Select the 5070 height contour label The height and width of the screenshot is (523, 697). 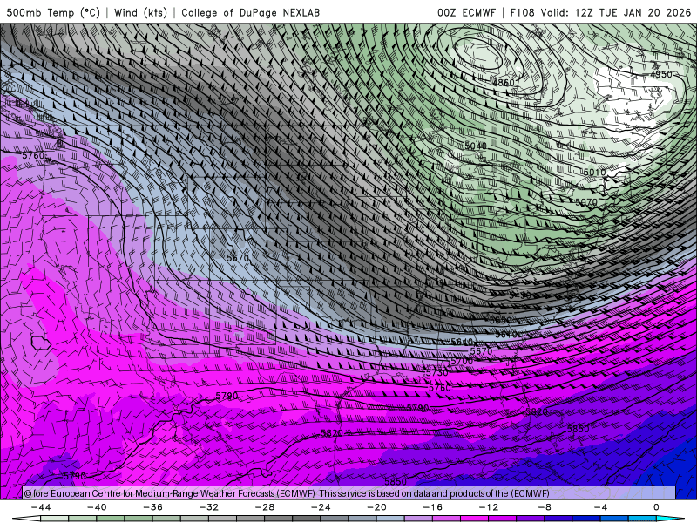tap(586, 202)
